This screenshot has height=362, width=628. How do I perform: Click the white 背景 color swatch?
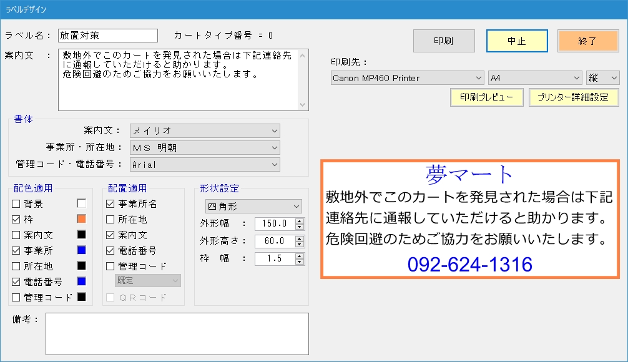[x=82, y=203]
